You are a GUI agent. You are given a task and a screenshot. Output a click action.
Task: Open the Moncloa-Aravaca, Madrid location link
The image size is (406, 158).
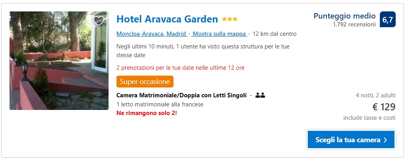coord(151,34)
